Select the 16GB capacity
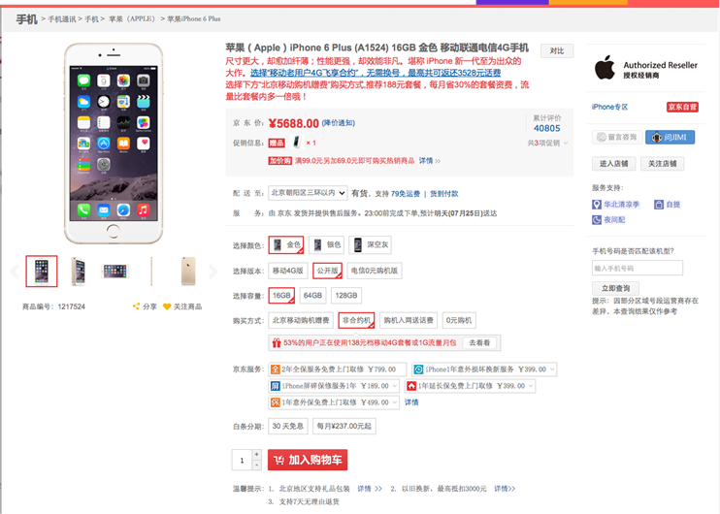 pos(281,296)
